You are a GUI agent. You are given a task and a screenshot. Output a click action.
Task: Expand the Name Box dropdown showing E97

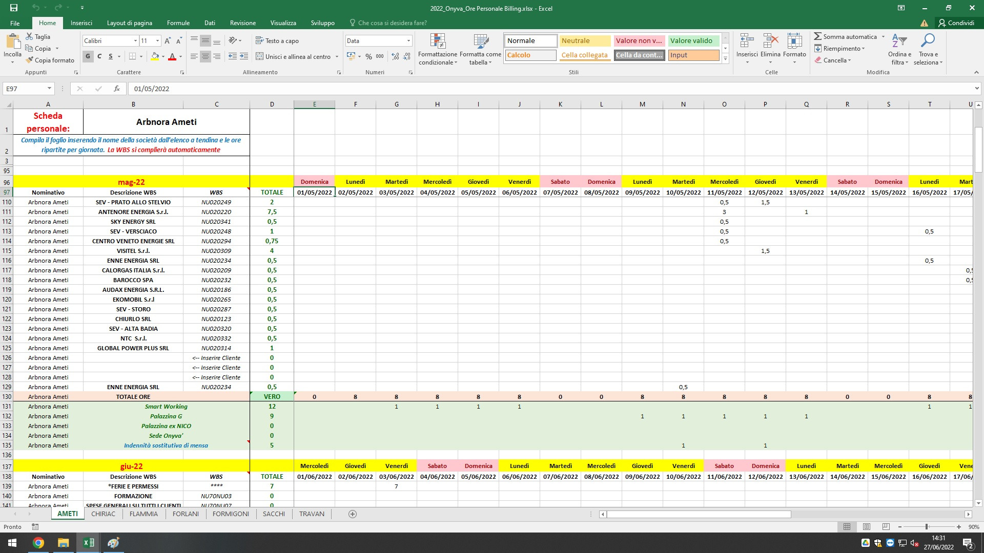pos(49,89)
